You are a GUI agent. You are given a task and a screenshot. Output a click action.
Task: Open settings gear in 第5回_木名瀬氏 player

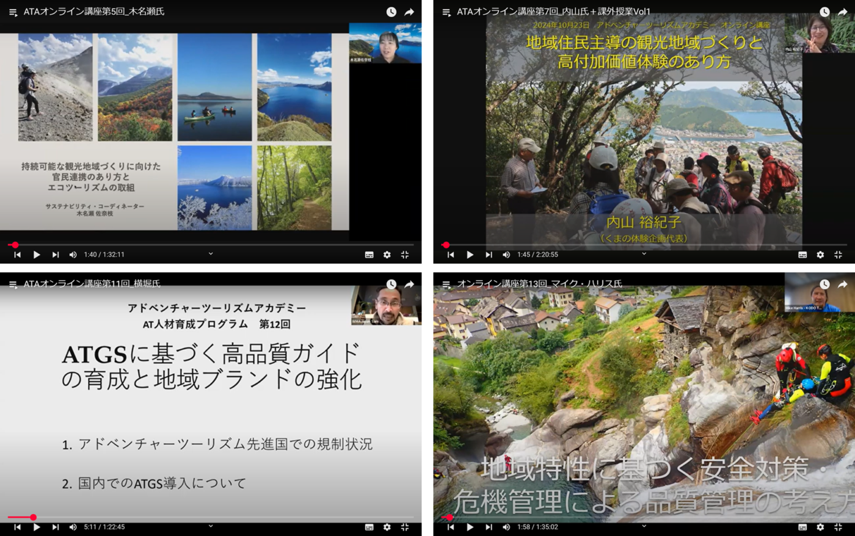coord(387,255)
